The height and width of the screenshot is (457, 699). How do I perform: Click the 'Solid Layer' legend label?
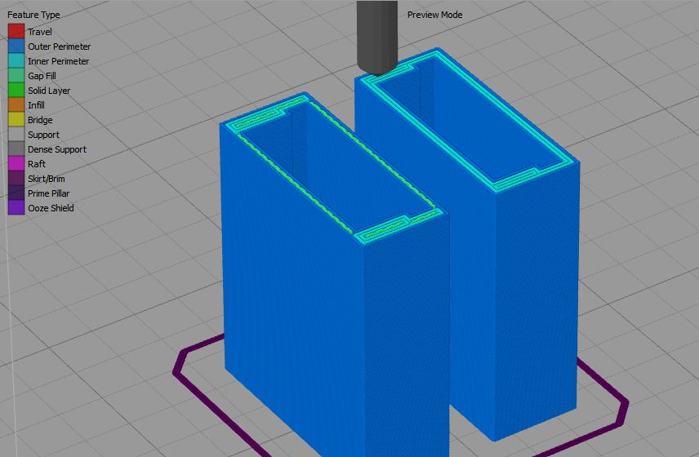(49, 91)
